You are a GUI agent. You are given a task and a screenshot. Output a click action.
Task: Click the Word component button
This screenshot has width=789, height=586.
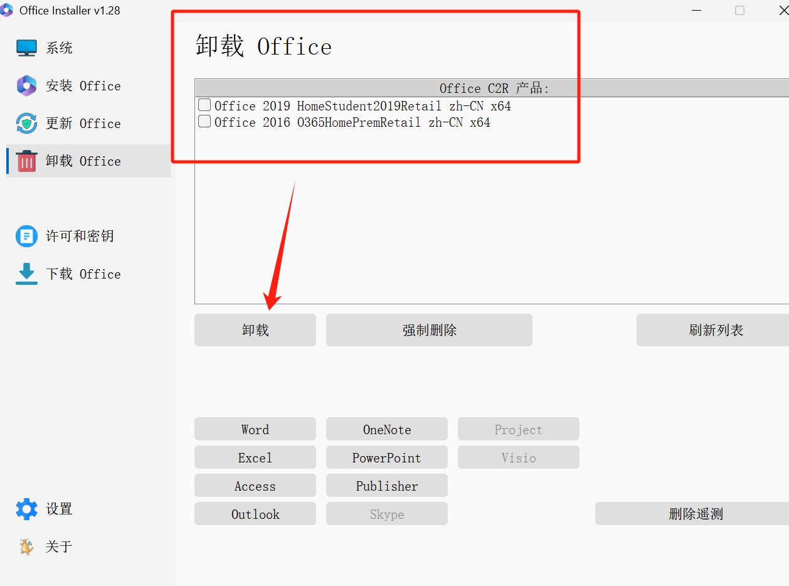(255, 429)
